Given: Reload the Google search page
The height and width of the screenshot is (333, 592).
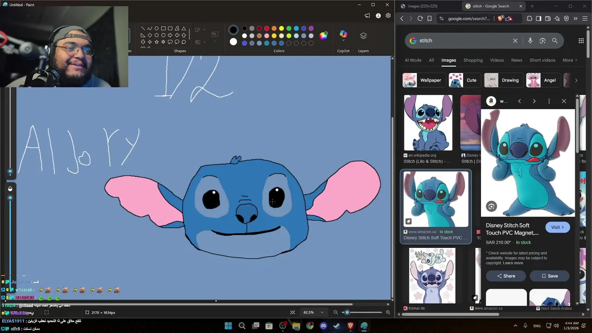Looking at the screenshot, I should [420, 18].
